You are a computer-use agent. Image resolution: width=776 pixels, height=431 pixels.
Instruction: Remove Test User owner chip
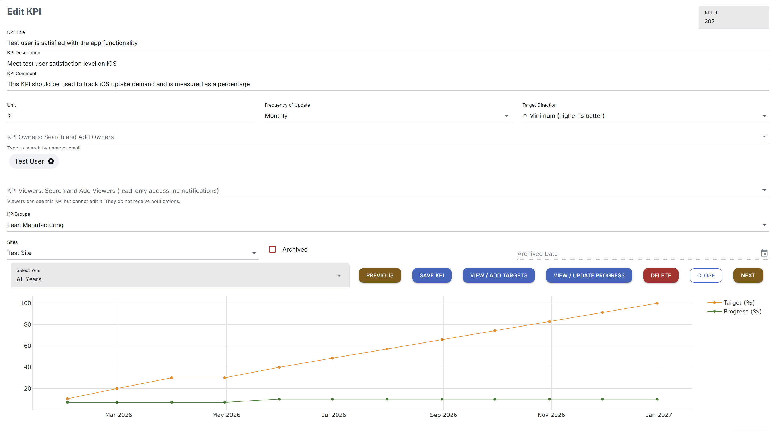click(x=51, y=161)
